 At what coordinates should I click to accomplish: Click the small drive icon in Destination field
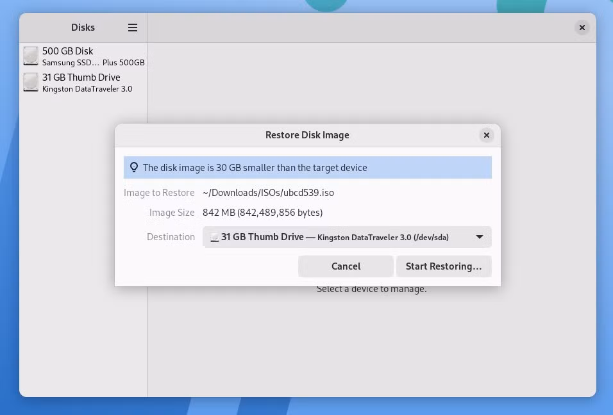click(214, 237)
